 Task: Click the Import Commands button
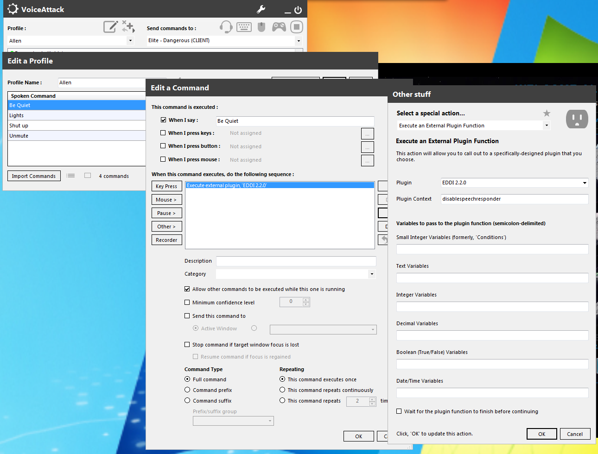(x=34, y=176)
